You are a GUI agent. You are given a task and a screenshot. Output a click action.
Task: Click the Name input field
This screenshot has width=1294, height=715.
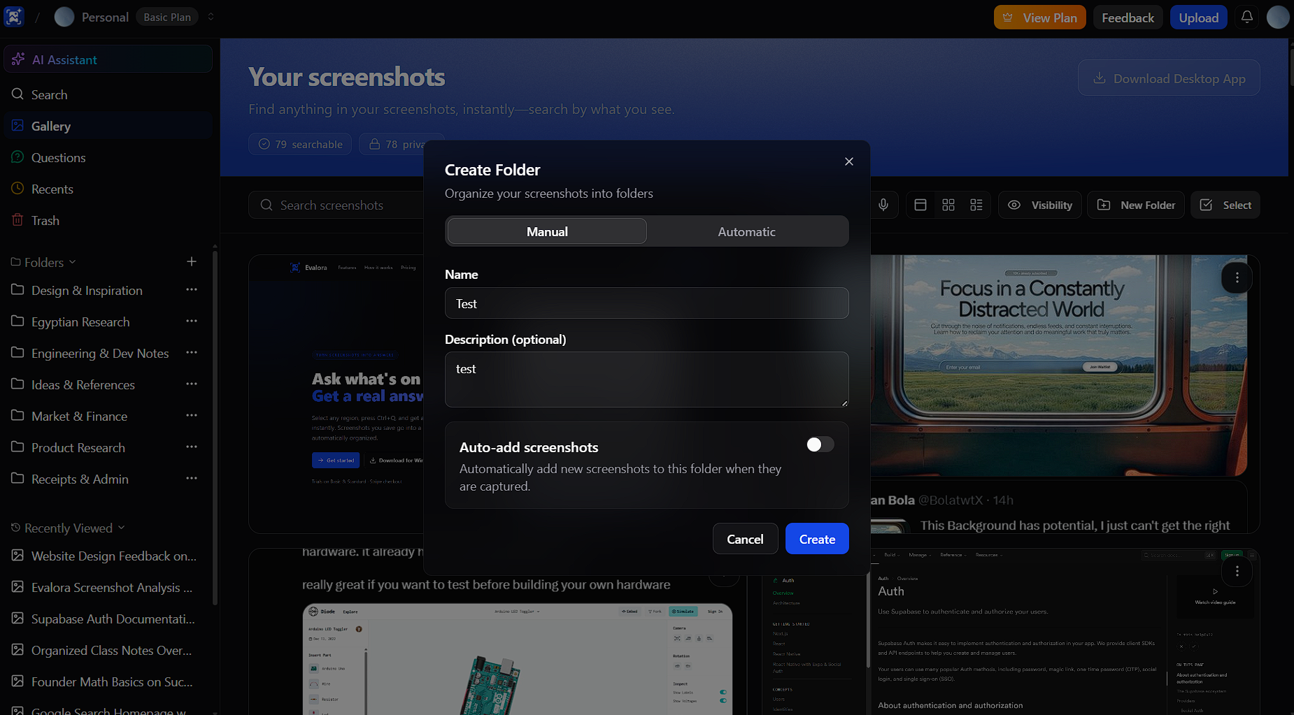point(646,303)
